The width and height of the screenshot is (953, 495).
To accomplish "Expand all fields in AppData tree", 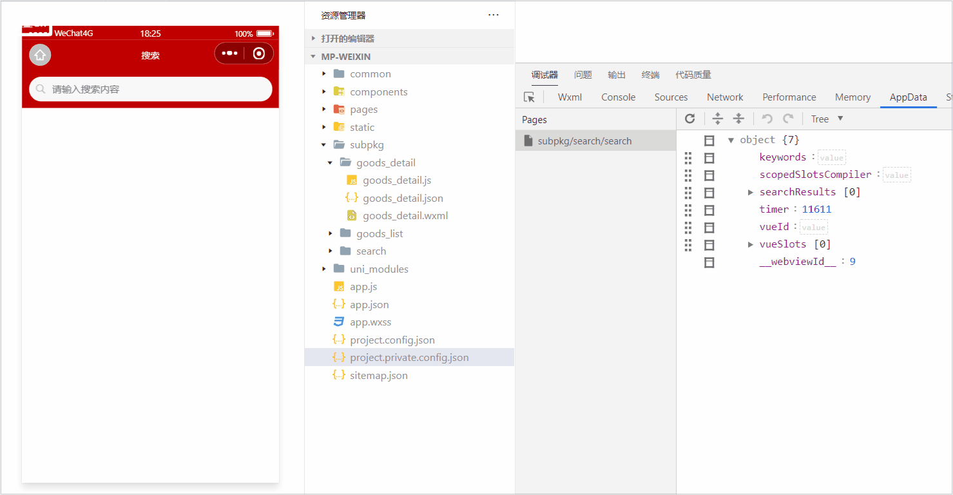I will pos(717,119).
